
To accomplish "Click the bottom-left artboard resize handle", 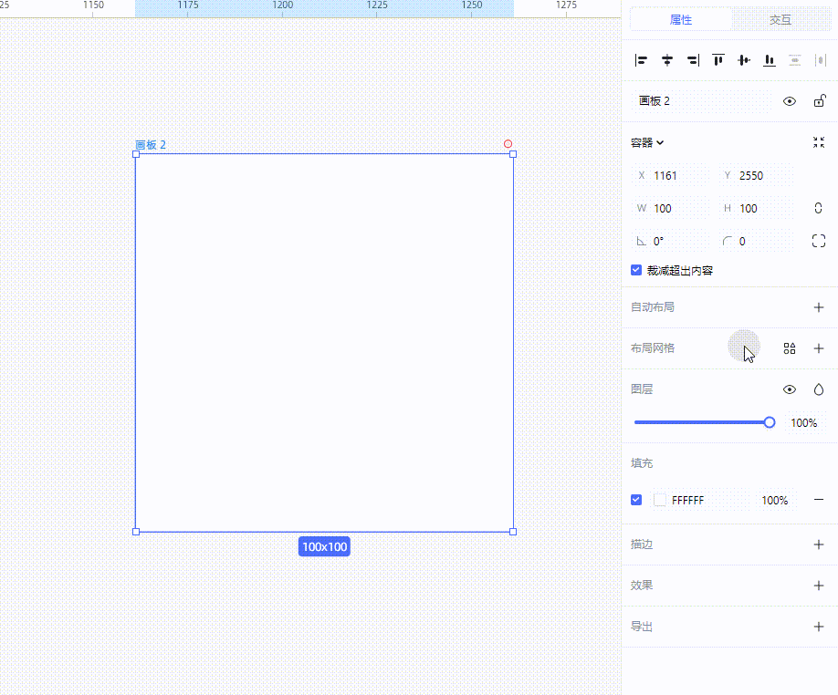I will (x=136, y=532).
